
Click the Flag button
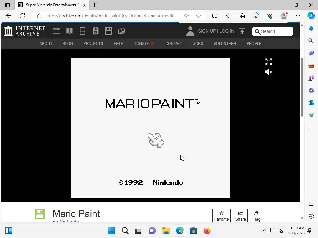256,216
